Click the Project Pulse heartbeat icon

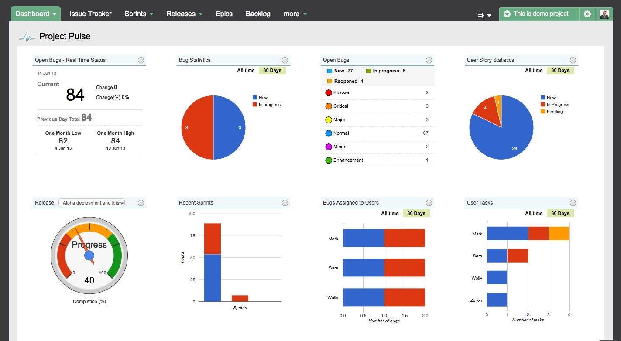pos(27,37)
